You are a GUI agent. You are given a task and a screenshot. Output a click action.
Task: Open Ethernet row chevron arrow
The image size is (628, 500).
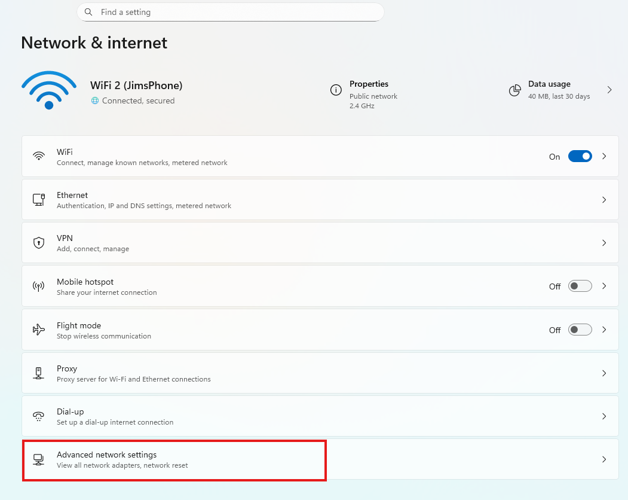[x=604, y=200]
